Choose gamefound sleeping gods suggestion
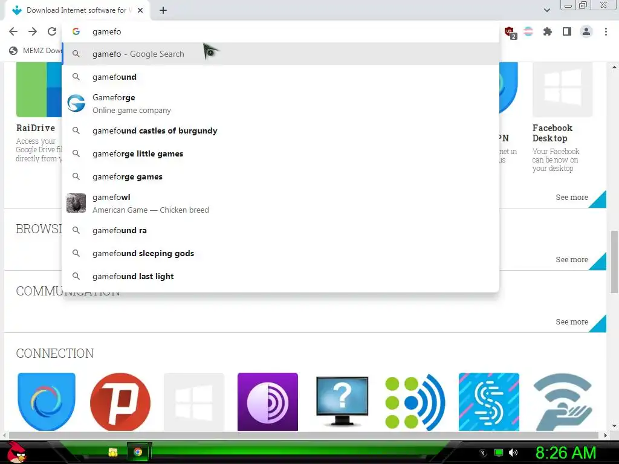The height and width of the screenshot is (464, 619). 280,253
